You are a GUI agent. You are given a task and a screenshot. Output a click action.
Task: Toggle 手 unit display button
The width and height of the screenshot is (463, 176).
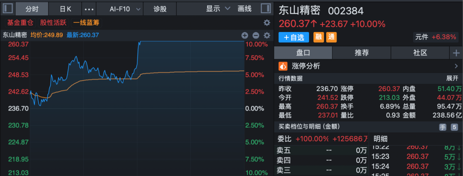442,127
